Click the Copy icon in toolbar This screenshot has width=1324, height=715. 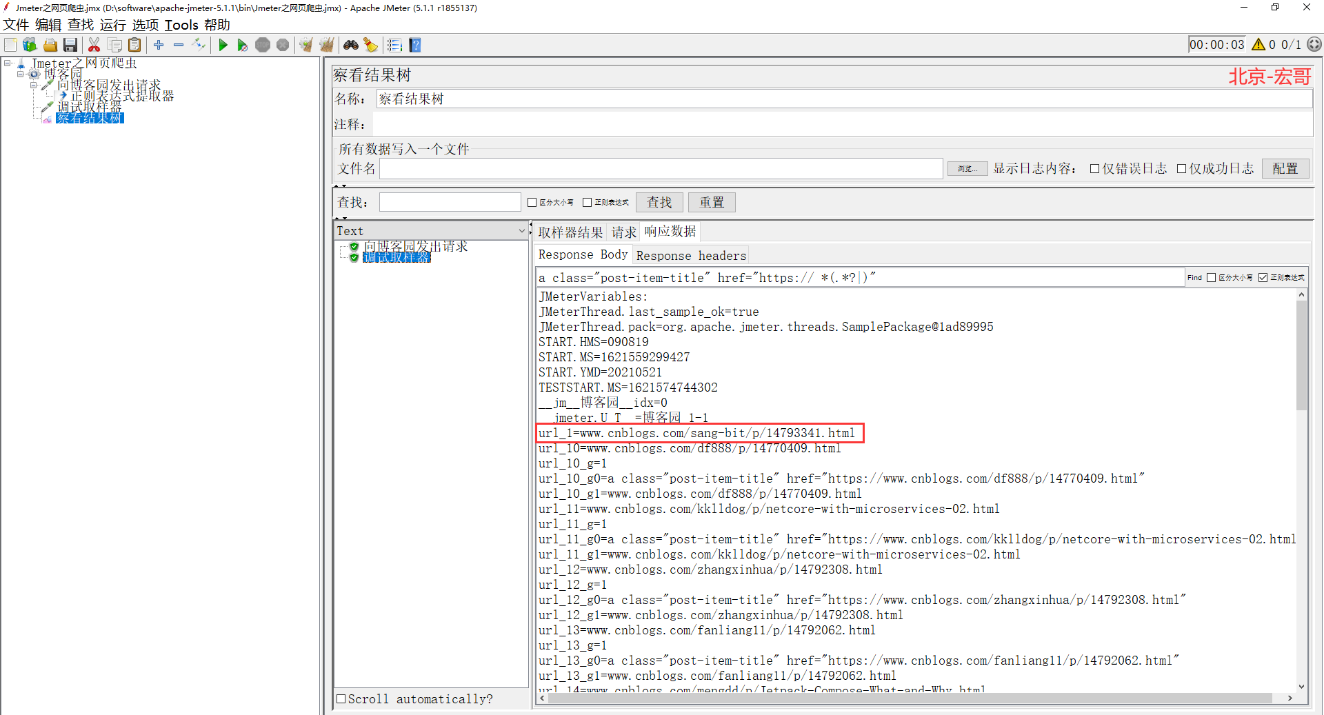click(x=115, y=45)
